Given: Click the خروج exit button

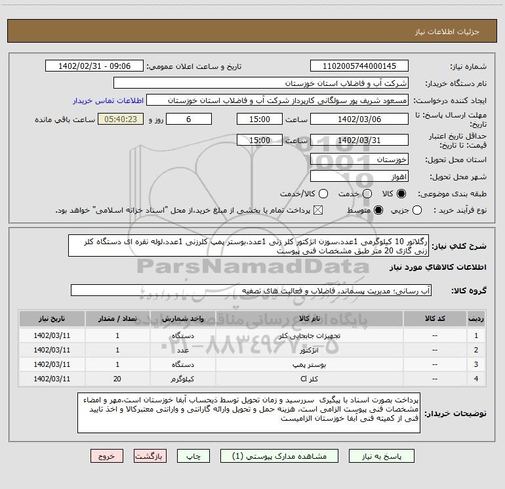Looking at the screenshot, I should pyautogui.click(x=107, y=456).
